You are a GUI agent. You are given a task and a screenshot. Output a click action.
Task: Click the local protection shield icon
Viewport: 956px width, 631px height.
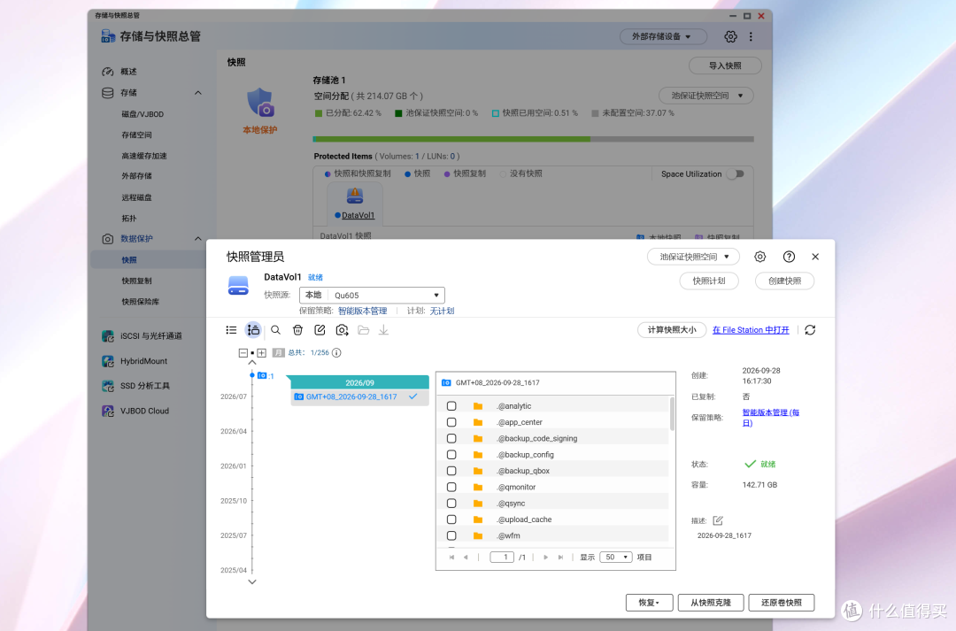260,103
